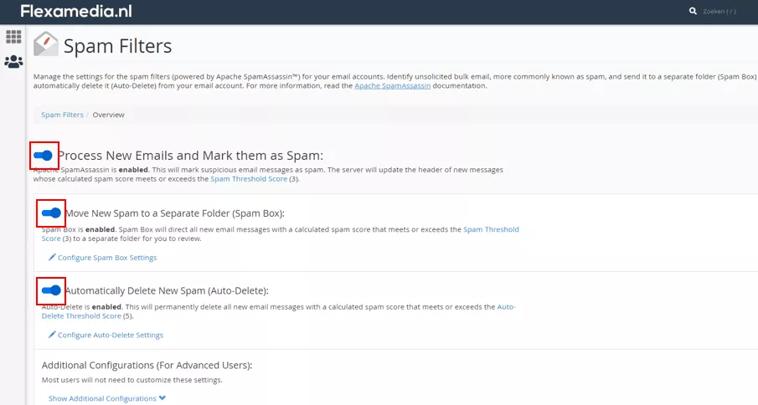Select Overview in the breadcrumb

pos(108,115)
